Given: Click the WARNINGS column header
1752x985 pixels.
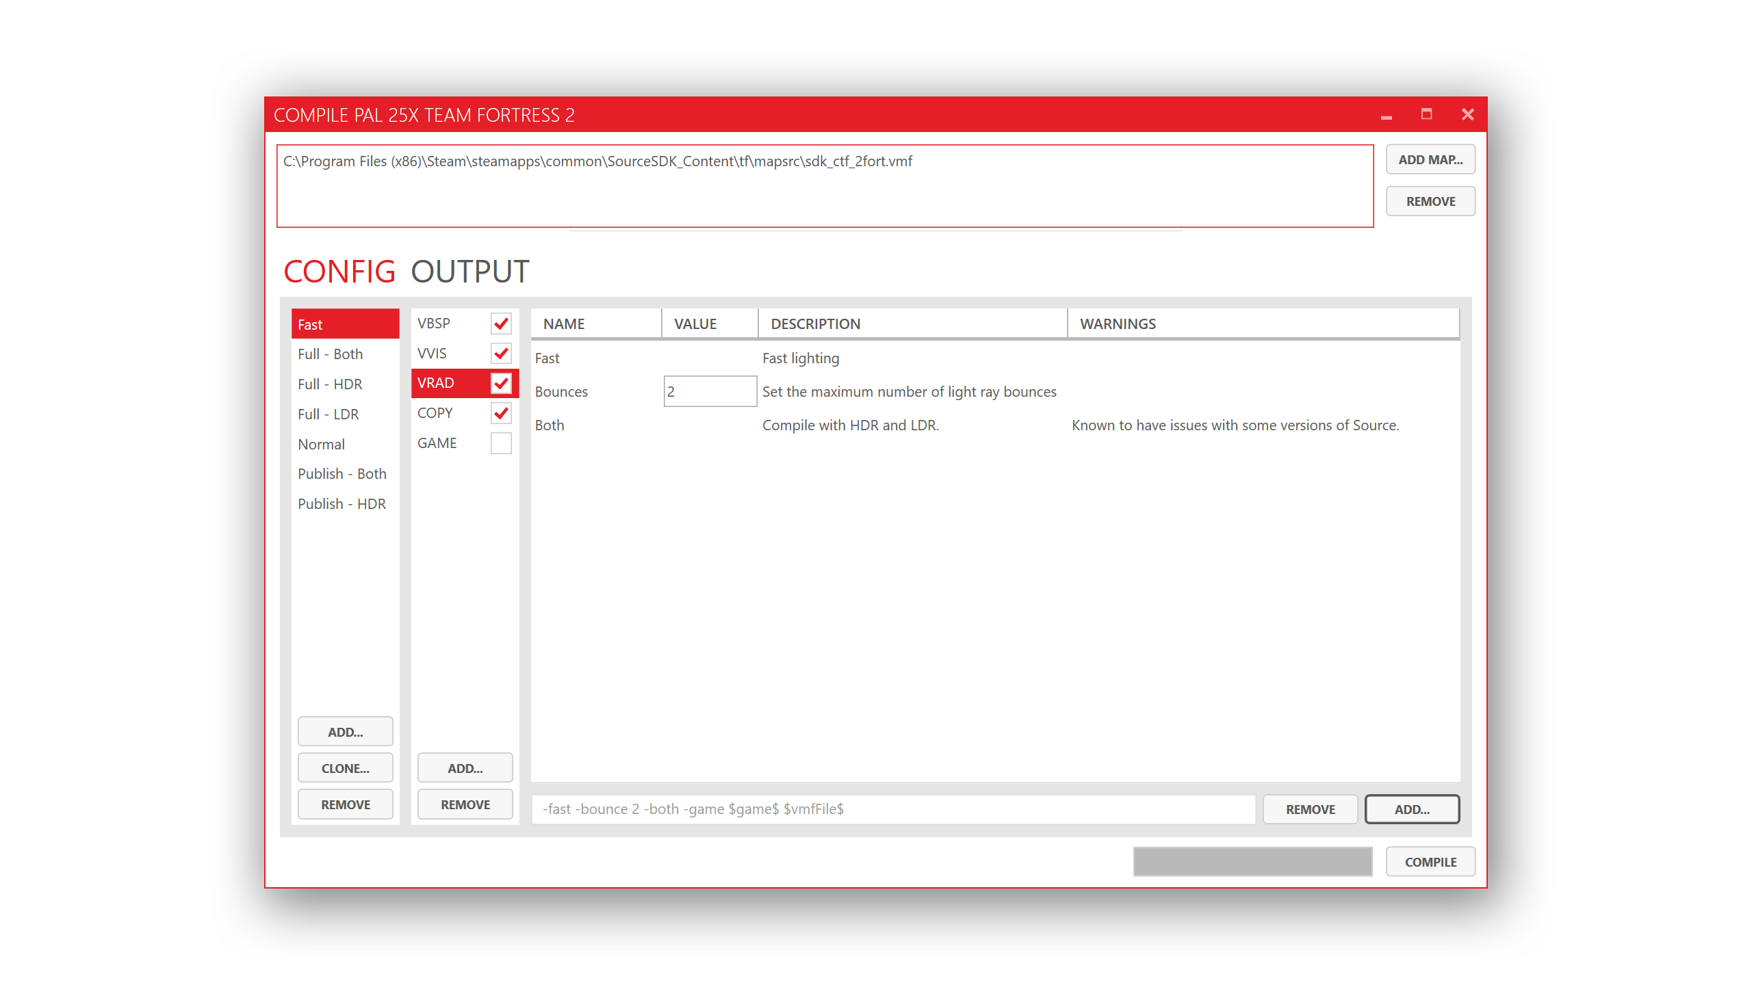Looking at the screenshot, I should pyautogui.click(x=1118, y=324).
